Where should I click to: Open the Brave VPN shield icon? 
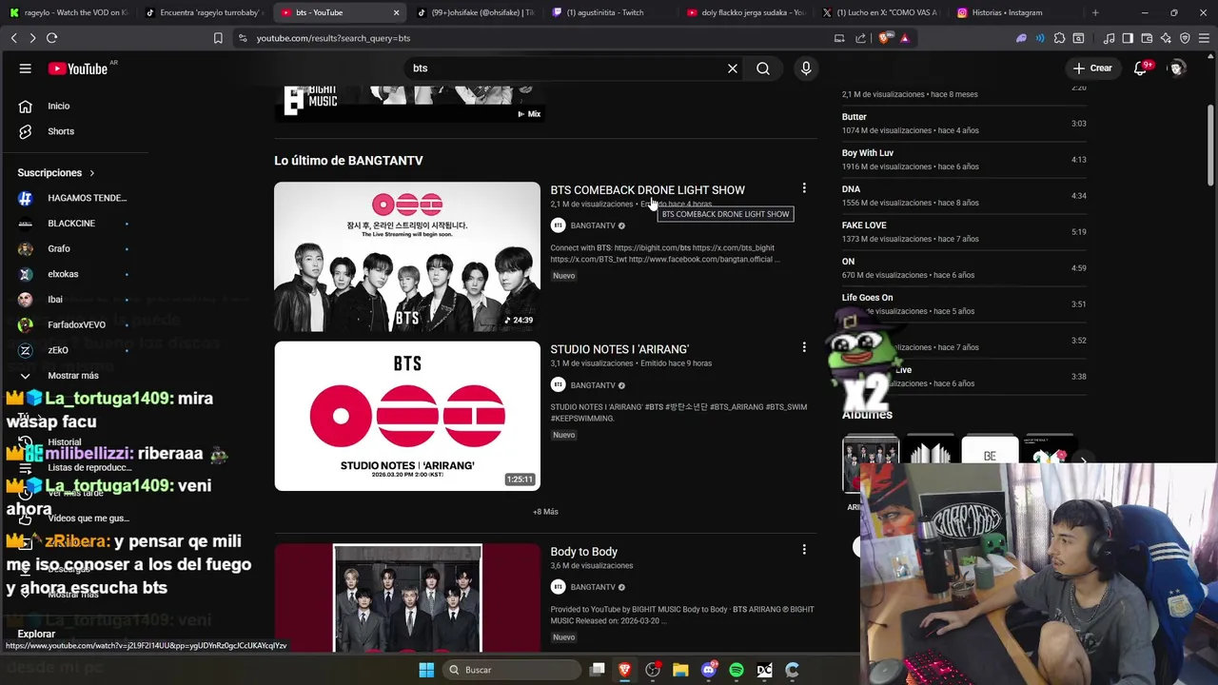pos(1185,38)
